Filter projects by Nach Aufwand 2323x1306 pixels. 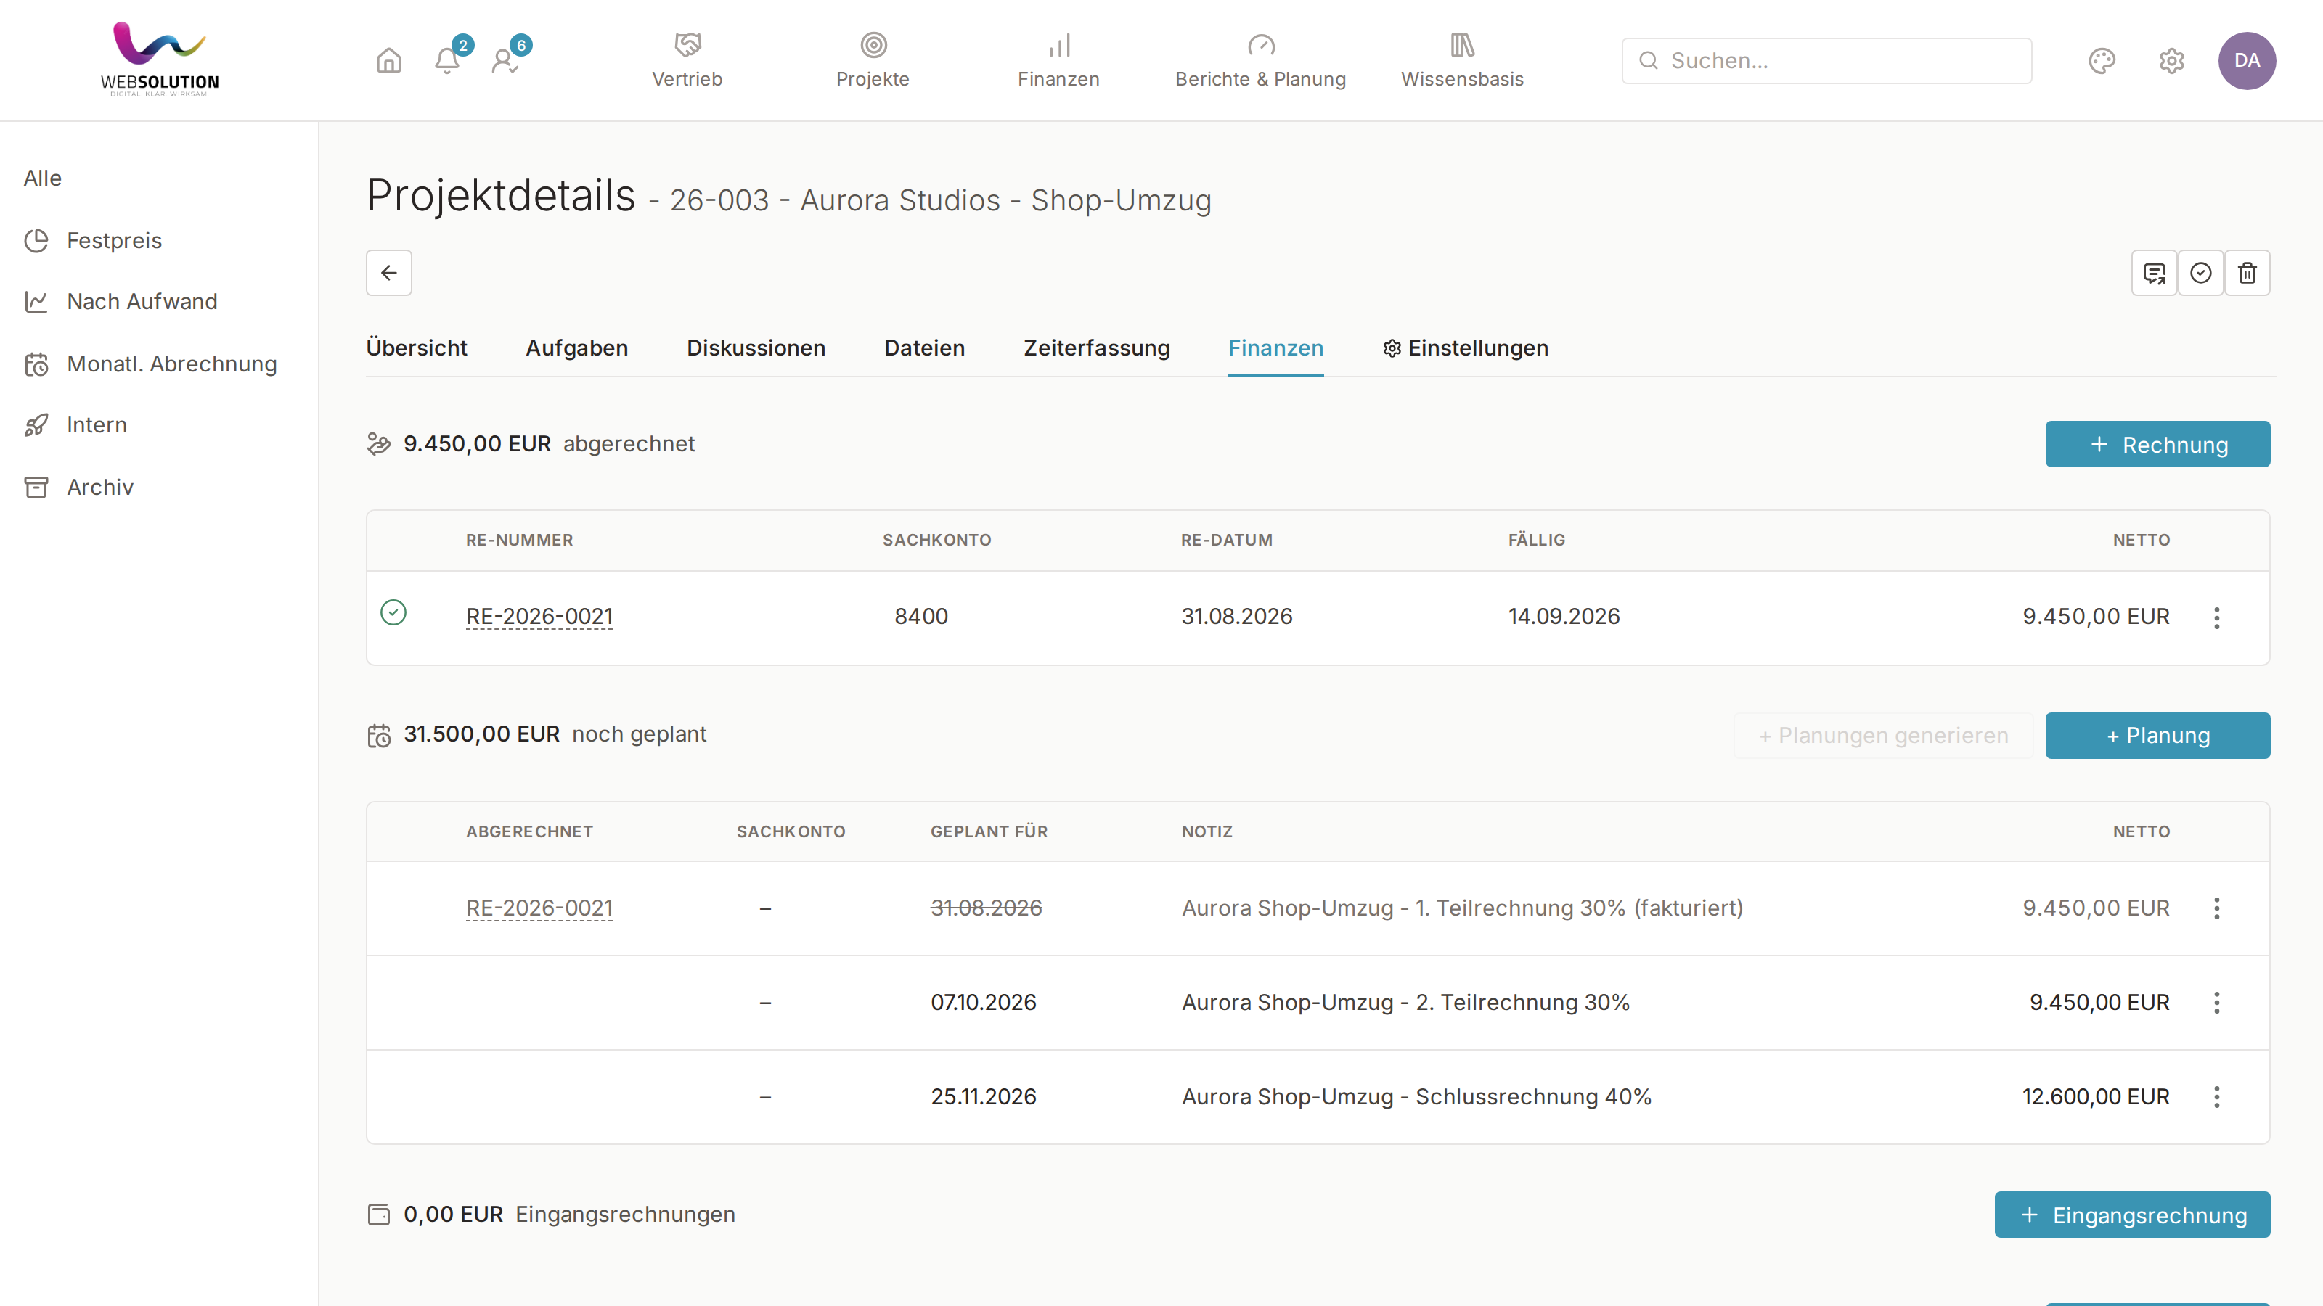(x=121, y=301)
